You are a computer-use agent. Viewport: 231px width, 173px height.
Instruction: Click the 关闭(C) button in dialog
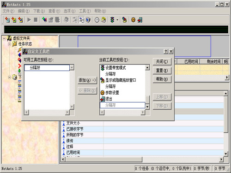(x=162, y=62)
